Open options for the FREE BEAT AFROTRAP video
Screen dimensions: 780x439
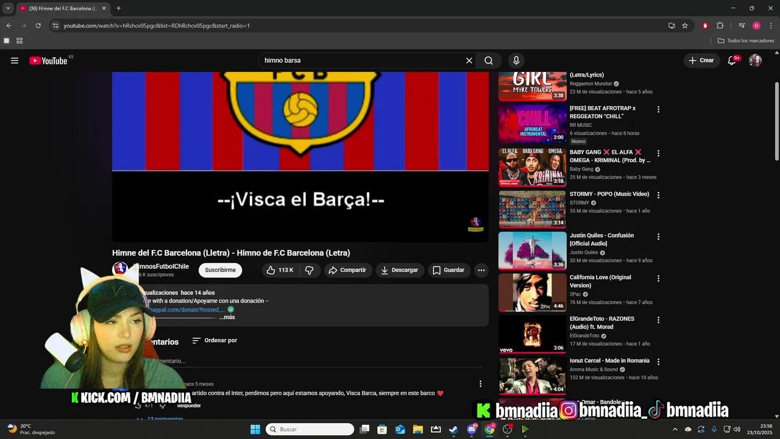658,109
